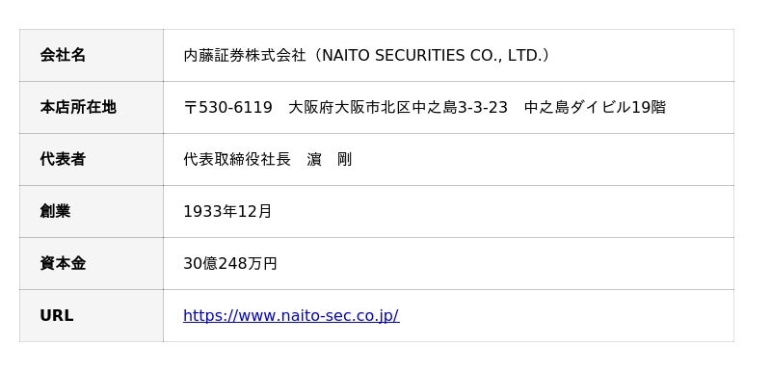Click the URL header cell
Screen dimensions: 771x371
coord(92,315)
